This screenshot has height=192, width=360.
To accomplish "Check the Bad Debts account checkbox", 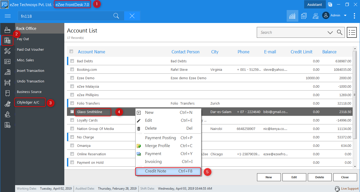I will [x=72, y=61].
